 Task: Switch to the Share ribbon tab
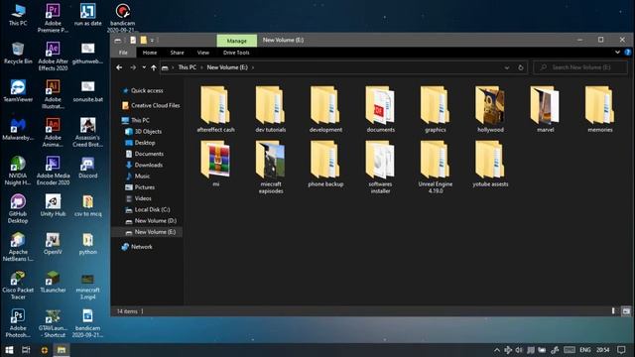[x=177, y=53]
